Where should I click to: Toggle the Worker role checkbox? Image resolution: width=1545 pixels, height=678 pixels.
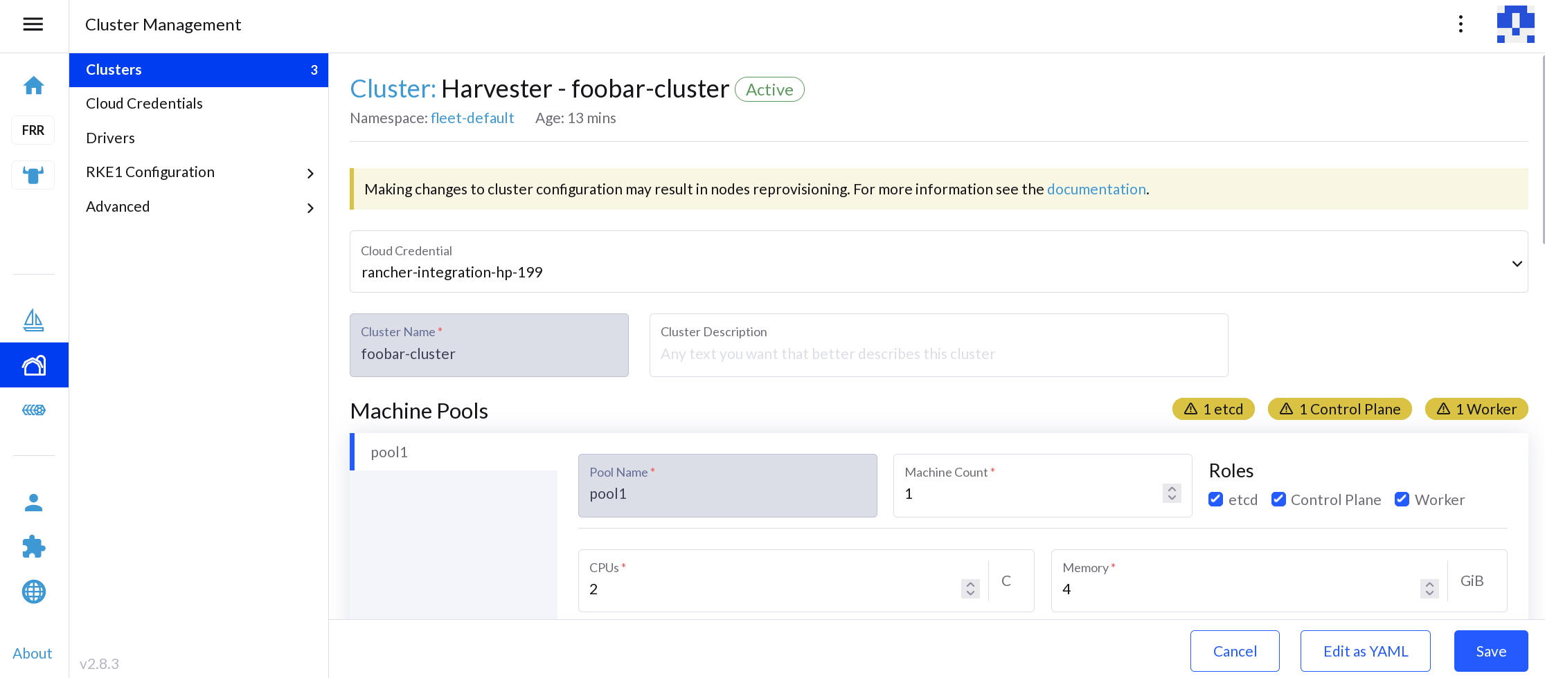click(x=1402, y=500)
